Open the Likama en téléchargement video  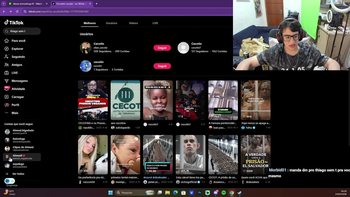pyautogui.click(x=158, y=100)
